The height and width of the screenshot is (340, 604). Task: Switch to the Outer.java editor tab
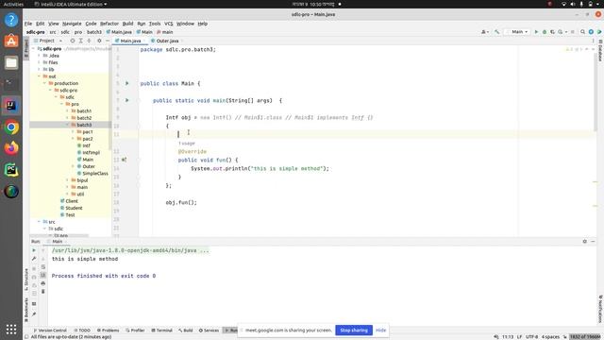(x=166, y=41)
